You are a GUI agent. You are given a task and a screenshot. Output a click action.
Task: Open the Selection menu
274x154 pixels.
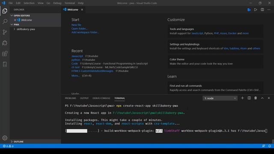pos(29,3)
